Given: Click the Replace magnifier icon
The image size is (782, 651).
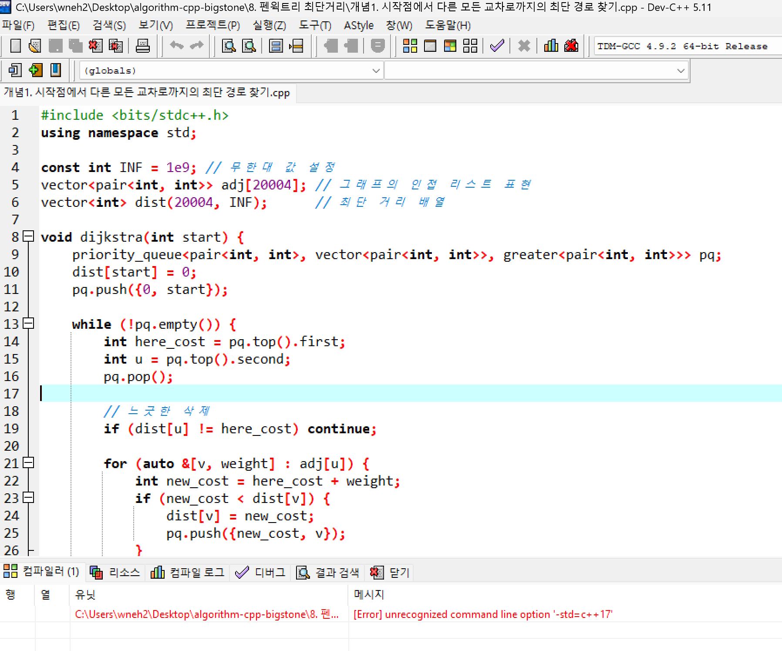Looking at the screenshot, I should point(249,46).
